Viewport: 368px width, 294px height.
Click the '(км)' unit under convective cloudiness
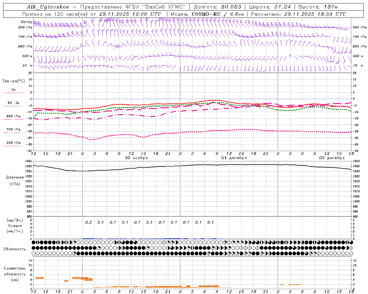coord(15,280)
